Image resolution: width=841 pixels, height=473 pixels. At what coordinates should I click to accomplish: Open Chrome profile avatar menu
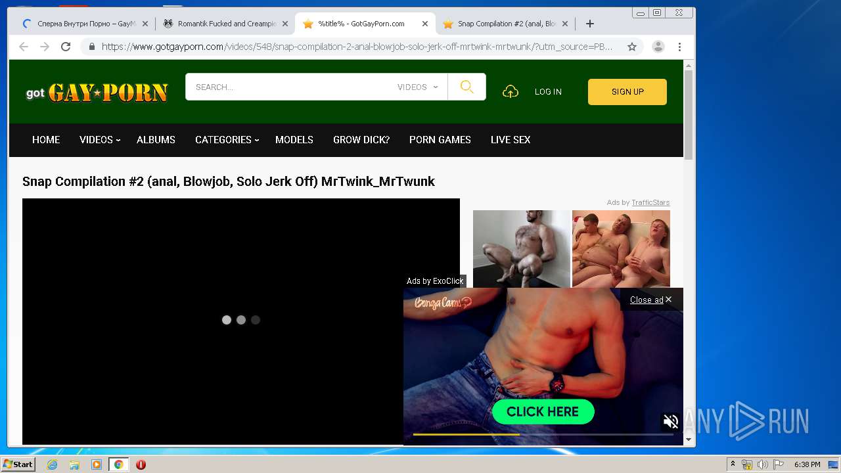pos(658,47)
